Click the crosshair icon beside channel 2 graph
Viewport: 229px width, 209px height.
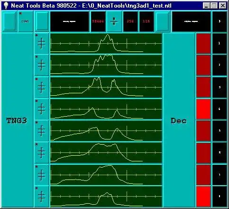tap(42, 65)
